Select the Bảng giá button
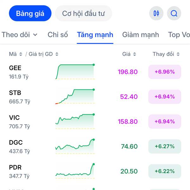 point(30,13)
